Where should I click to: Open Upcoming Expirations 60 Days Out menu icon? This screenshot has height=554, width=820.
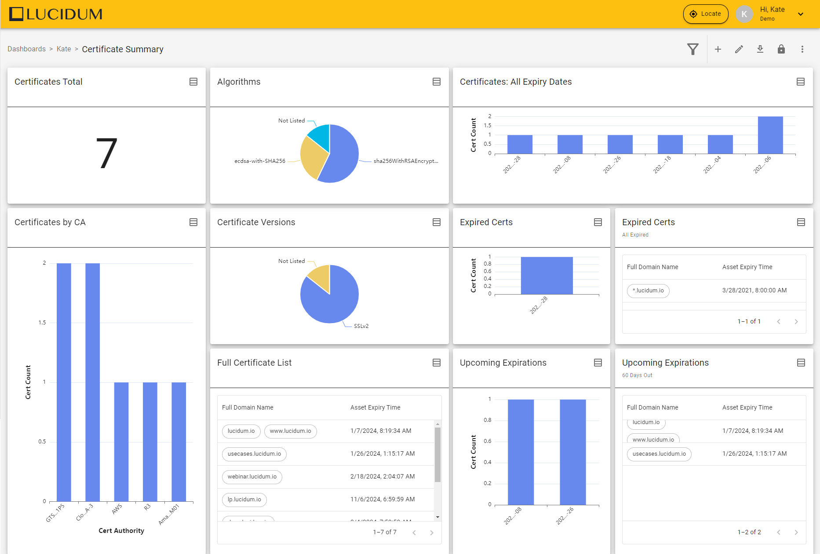tap(801, 363)
